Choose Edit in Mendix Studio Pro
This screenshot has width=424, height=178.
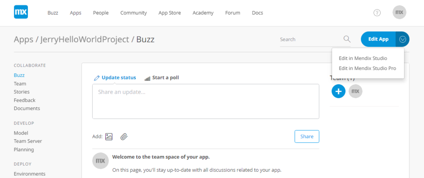coord(367,68)
